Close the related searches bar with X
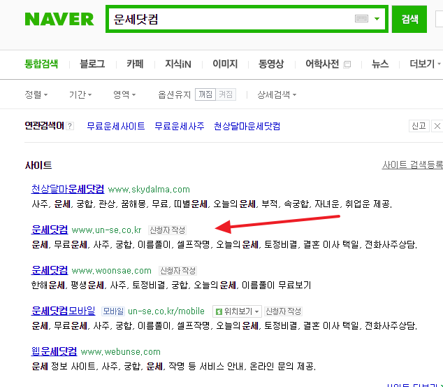The height and width of the screenshot is (387, 443). (x=437, y=126)
